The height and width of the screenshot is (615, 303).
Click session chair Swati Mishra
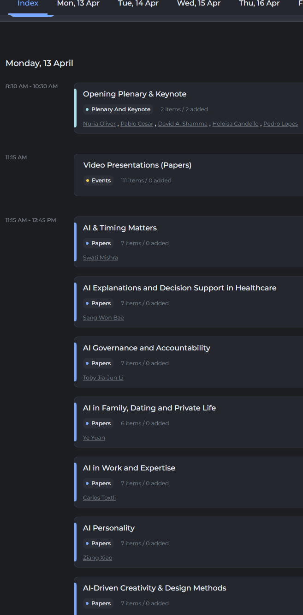pos(100,258)
